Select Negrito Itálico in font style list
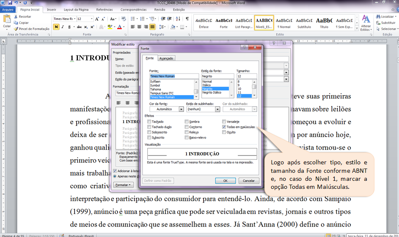Image resolution: width=399 pixels, height=237 pixels. coord(212,93)
